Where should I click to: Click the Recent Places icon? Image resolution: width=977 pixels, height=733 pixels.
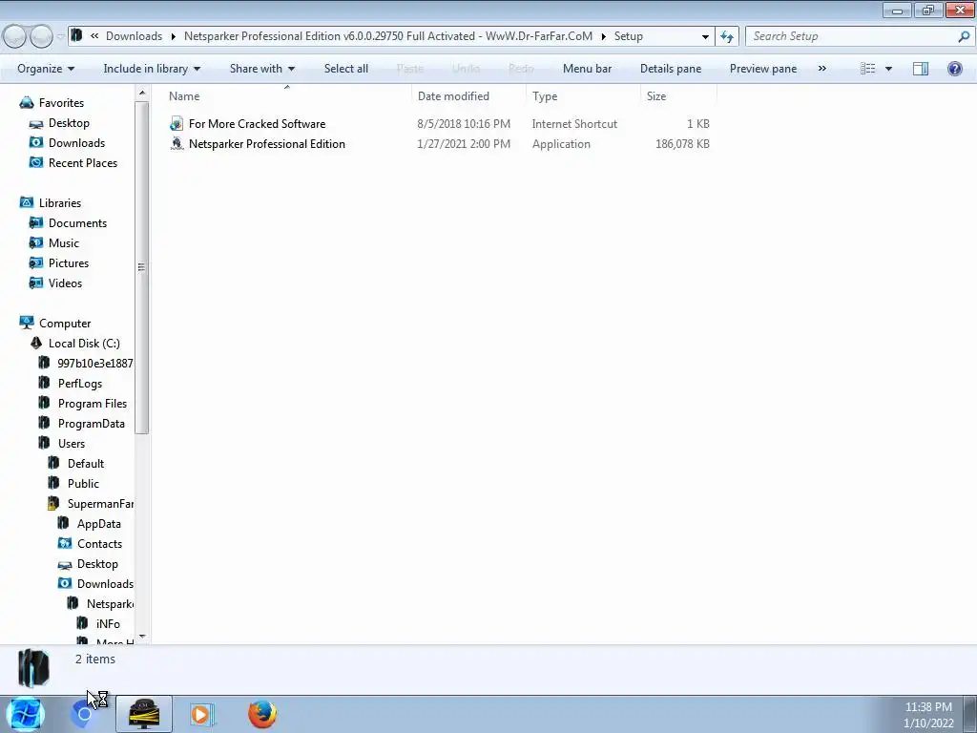[37, 162]
